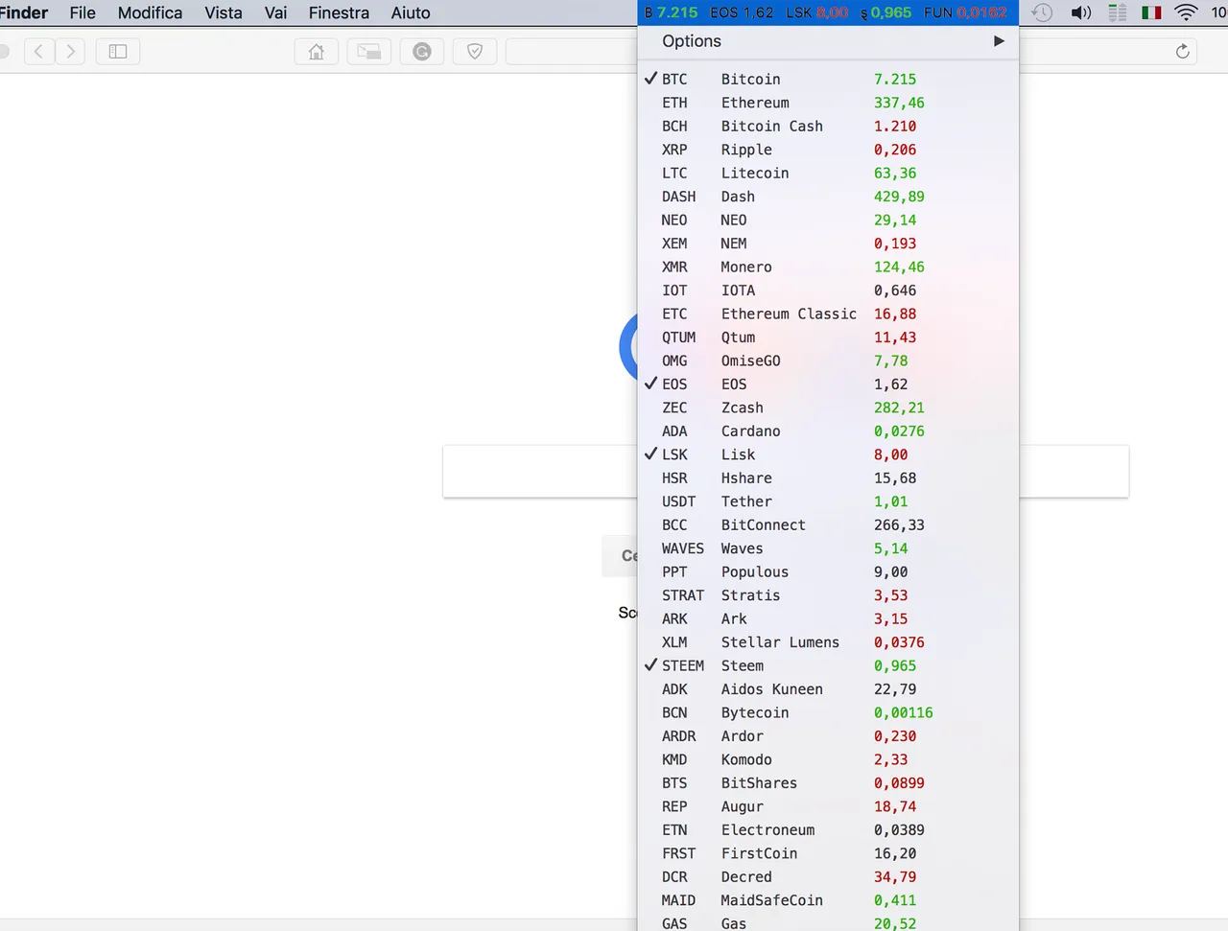Uncheck the EOS entry in the list
This screenshot has height=931, width=1228.
click(828, 384)
